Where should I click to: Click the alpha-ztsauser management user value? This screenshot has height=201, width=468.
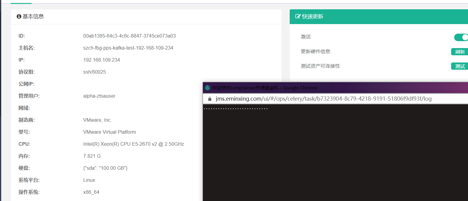99,96
